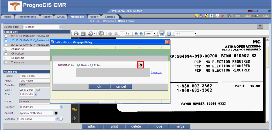Go to next page with down arrow
The image size is (272, 130).
coord(116,34)
